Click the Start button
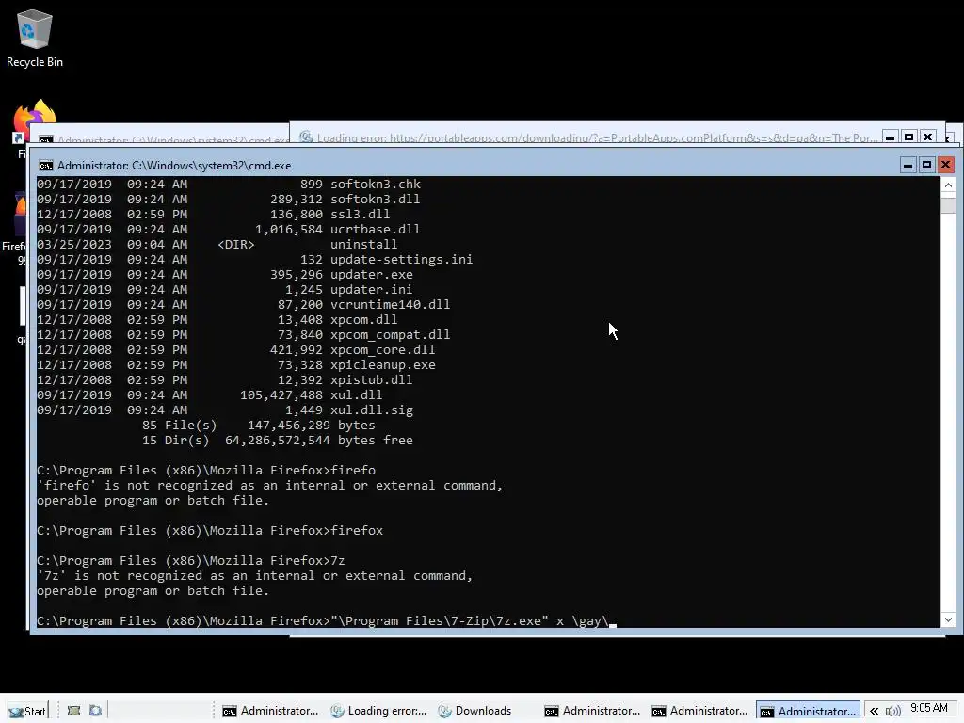This screenshot has width=964, height=723. pyautogui.click(x=27, y=711)
